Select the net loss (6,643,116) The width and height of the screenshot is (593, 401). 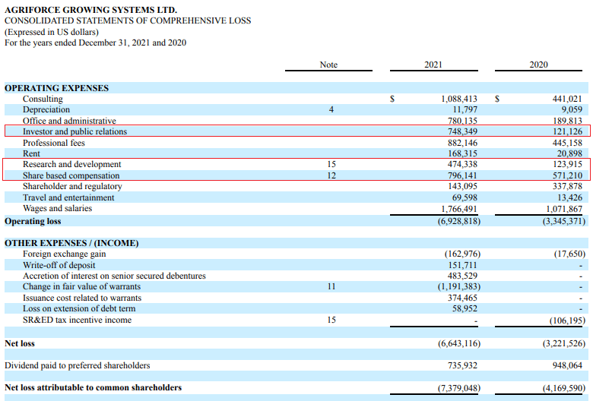click(459, 343)
